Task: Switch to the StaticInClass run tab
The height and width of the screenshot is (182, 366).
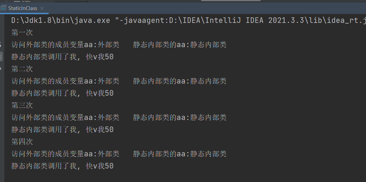Action: click(x=23, y=8)
